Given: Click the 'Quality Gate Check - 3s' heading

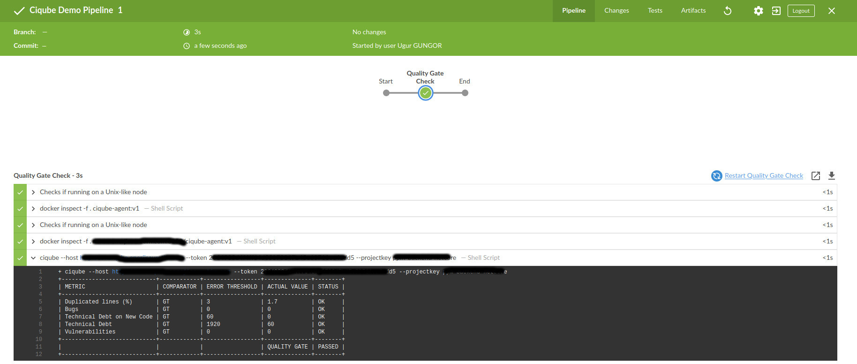Looking at the screenshot, I should (x=48, y=175).
